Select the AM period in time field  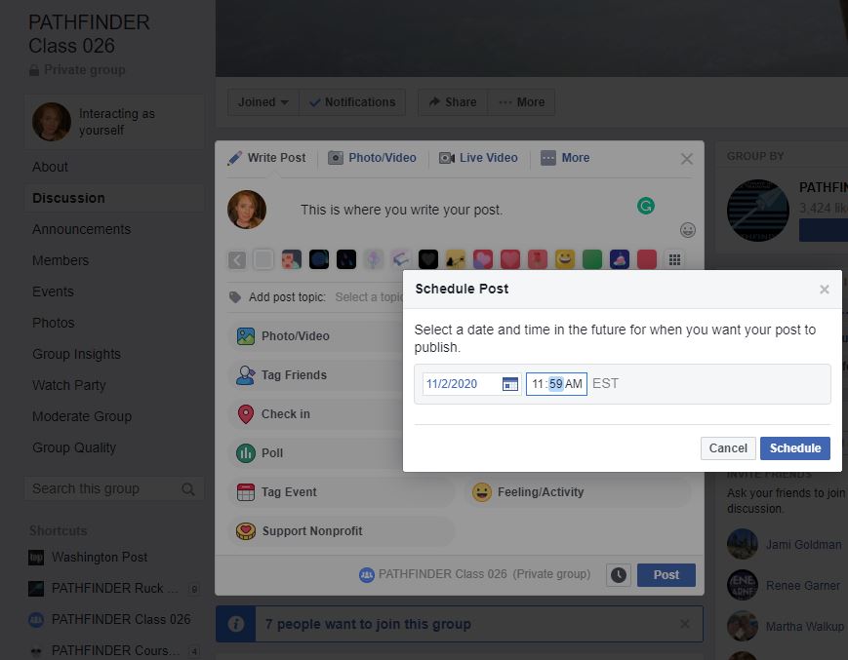(x=573, y=384)
